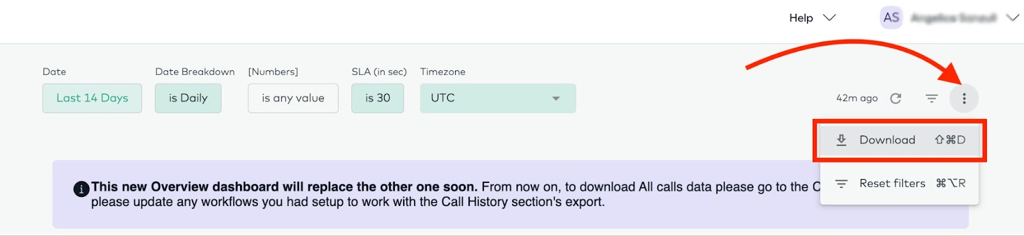Click the info icon in banner

point(81,189)
